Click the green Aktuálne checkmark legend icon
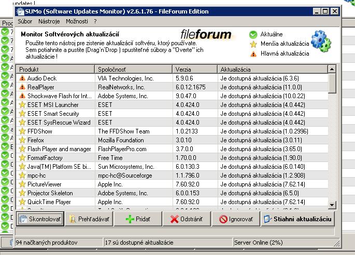Viewport: 355px width, 255px height. [253, 35]
